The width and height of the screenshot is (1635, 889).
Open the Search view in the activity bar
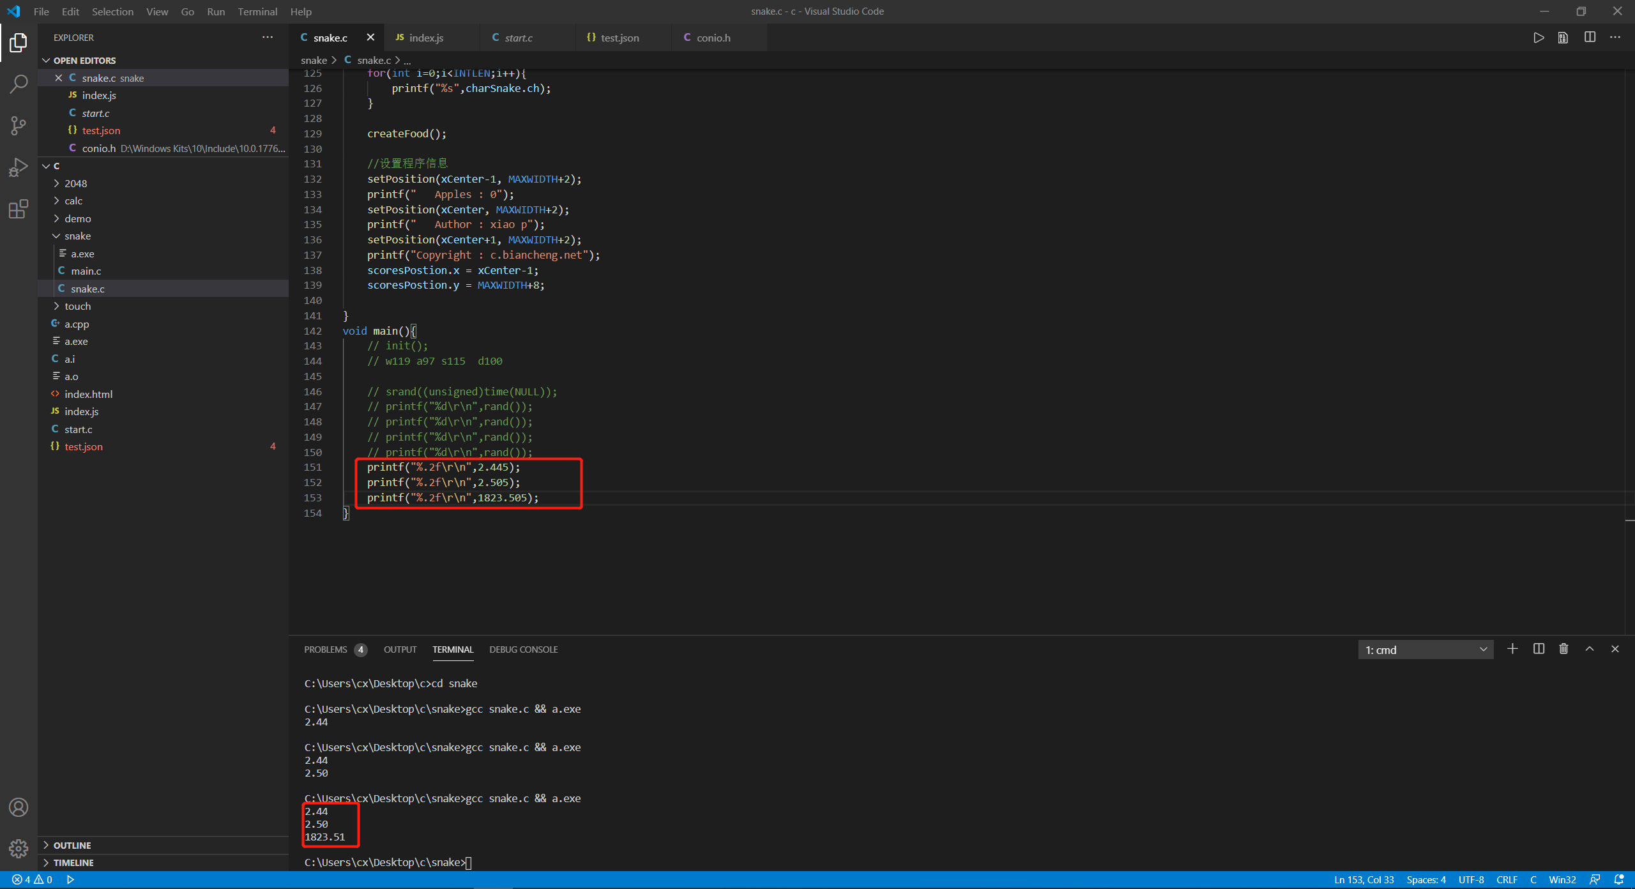[19, 83]
